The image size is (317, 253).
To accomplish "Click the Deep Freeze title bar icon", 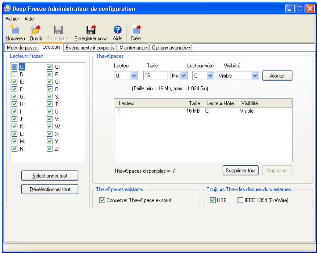I will coord(8,9).
